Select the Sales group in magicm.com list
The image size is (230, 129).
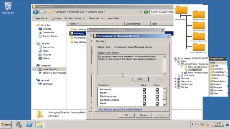click(x=216, y=93)
